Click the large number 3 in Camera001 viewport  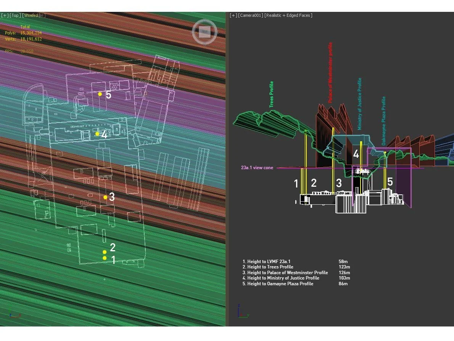pyautogui.click(x=339, y=183)
